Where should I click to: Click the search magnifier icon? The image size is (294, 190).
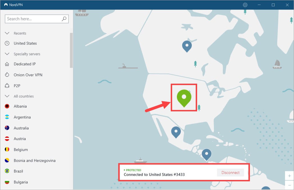[x=64, y=19]
